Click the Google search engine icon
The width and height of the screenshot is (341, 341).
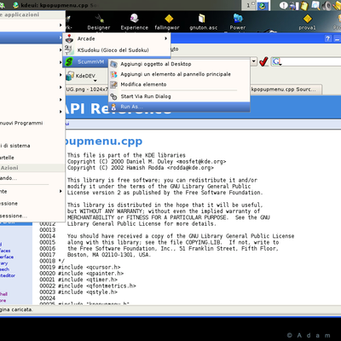(x=276, y=61)
